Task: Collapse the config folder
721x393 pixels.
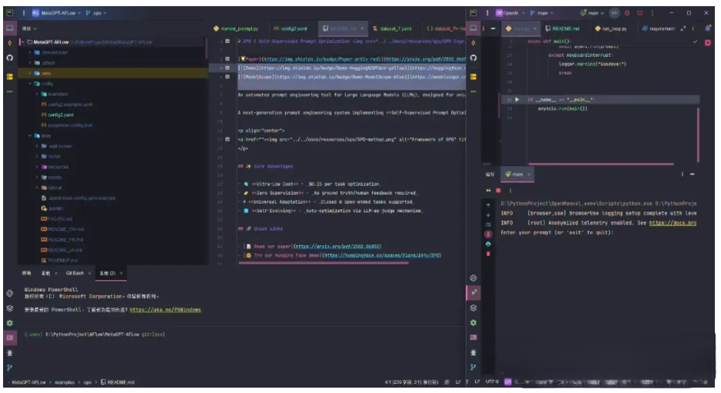Action: click(30, 84)
